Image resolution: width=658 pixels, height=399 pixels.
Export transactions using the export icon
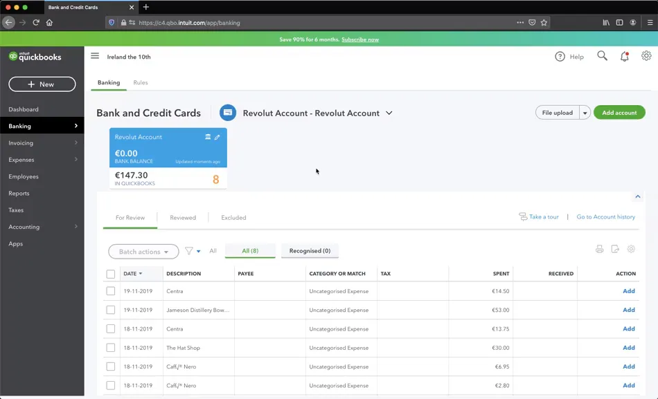[615, 248]
